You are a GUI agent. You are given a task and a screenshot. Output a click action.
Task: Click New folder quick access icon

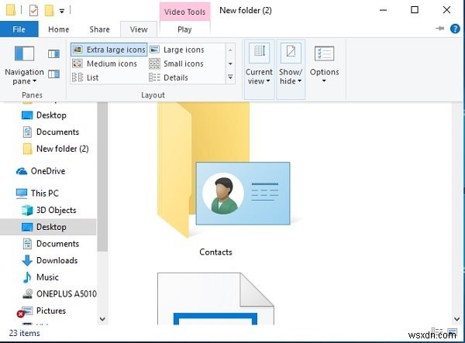pyautogui.click(x=49, y=11)
